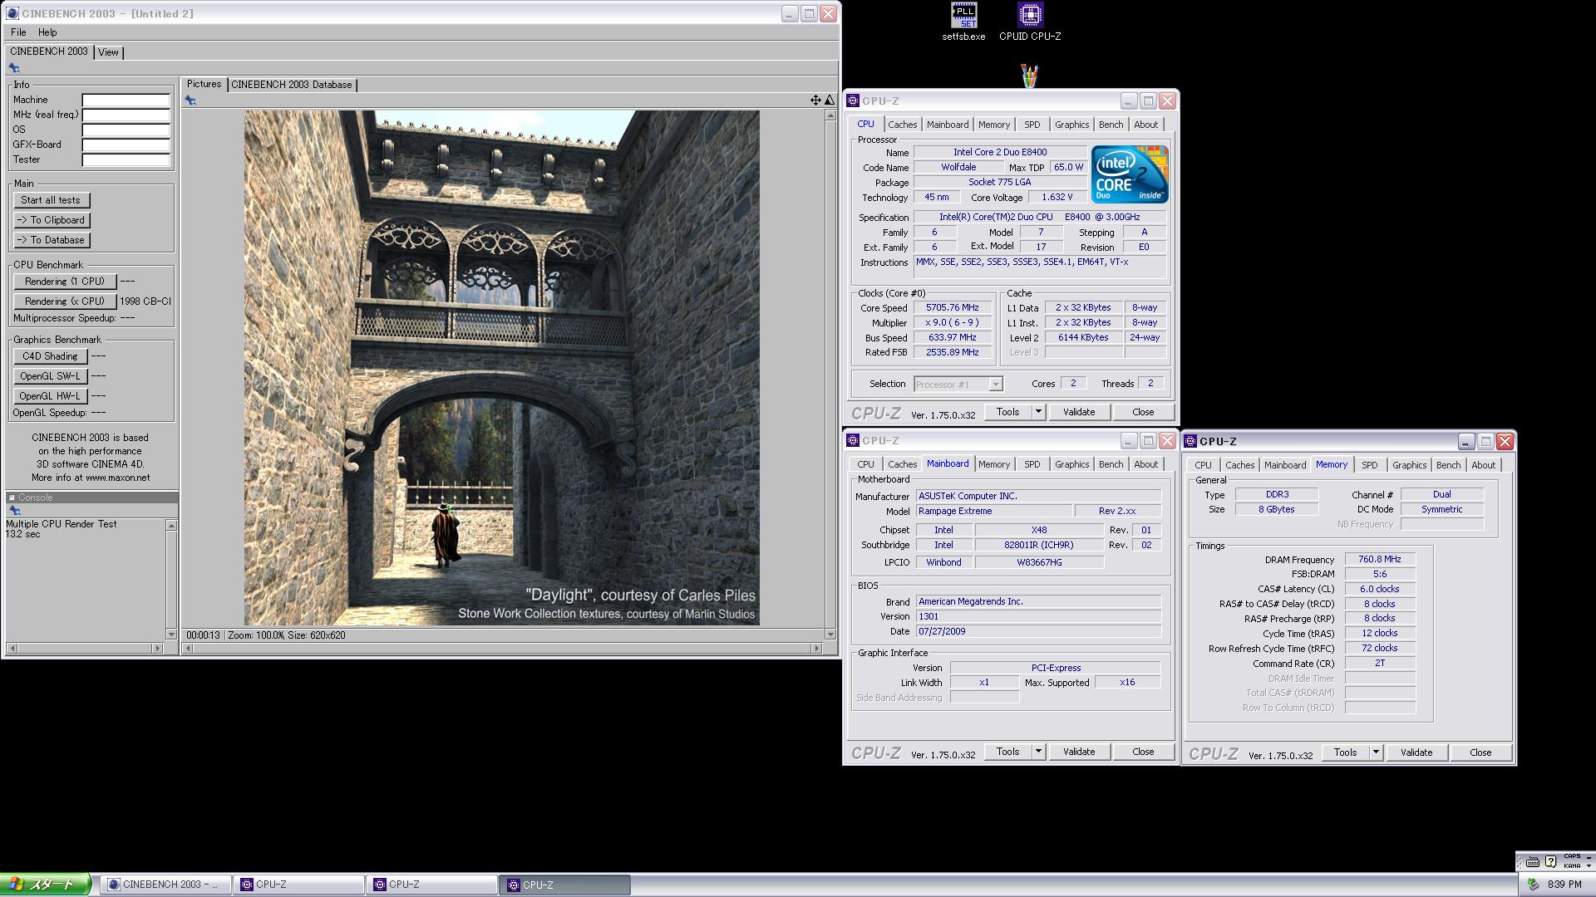Click the Rampage Extreme model field

point(993,511)
